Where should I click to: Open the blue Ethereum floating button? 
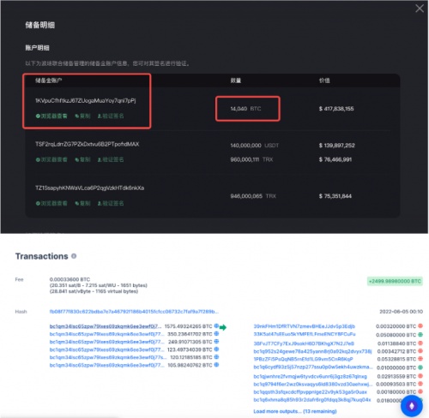(x=412, y=406)
